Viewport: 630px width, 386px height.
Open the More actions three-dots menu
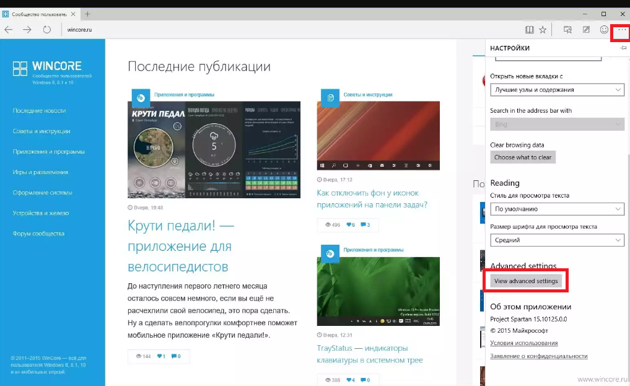[622, 30]
